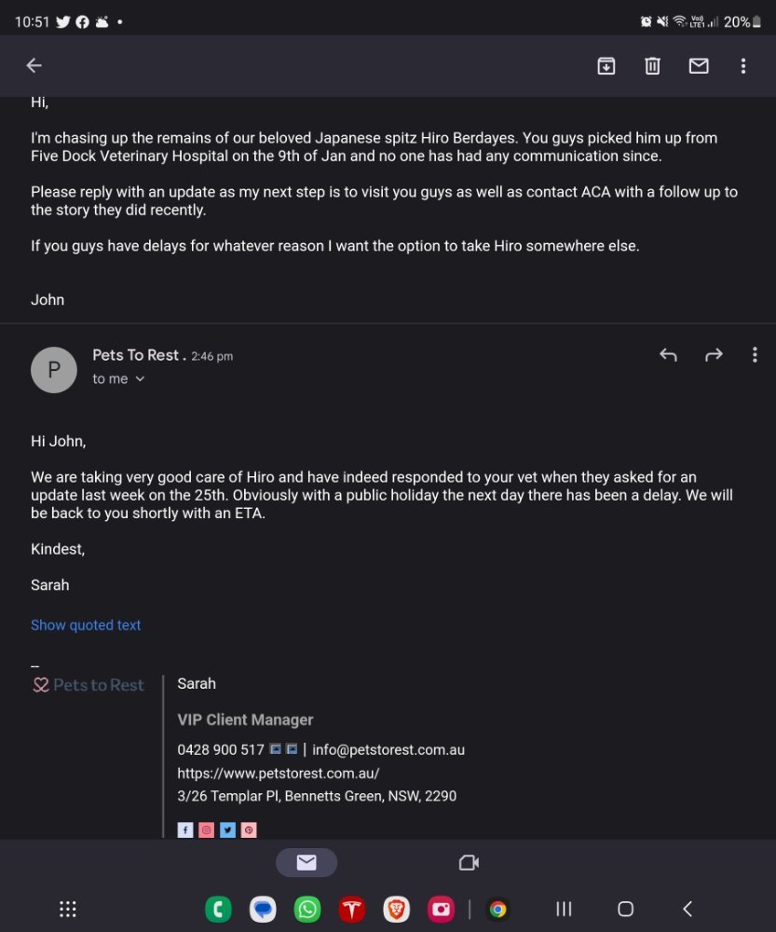Screen dimensions: 776x932
Task: Open Facebook icon in Sarah's signature
Action: (185, 829)
